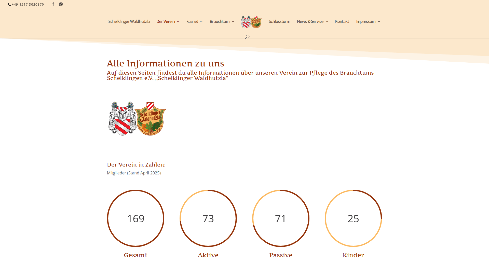
Task: Click the Kinder 25 circle counter
Action: tap(353, 218)
